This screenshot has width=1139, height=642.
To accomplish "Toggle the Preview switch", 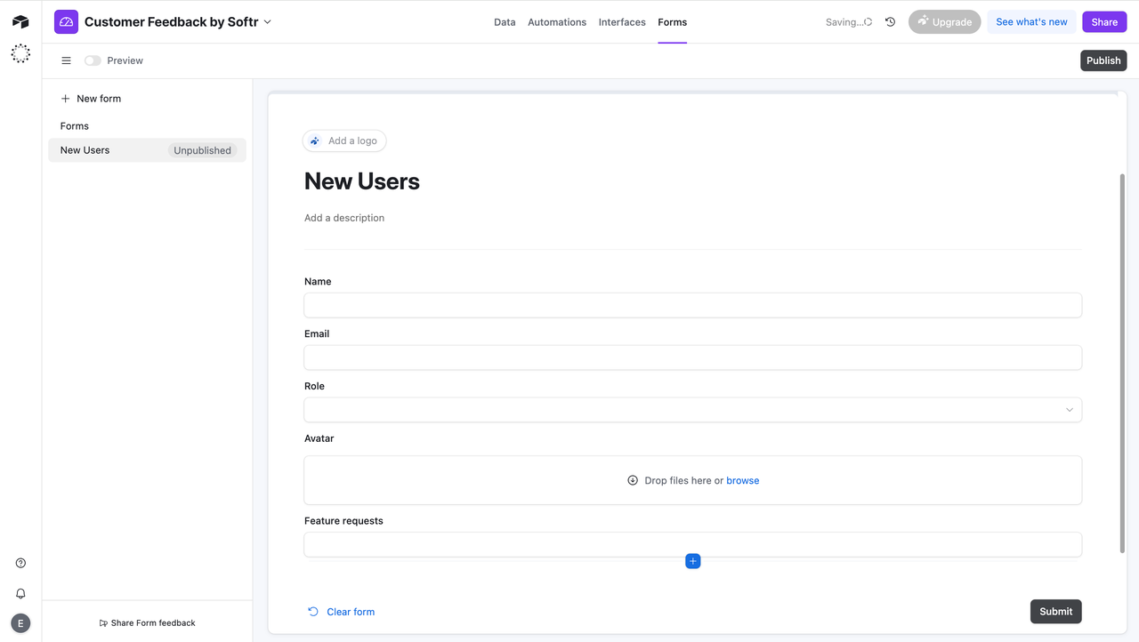I will click(93, 60).
